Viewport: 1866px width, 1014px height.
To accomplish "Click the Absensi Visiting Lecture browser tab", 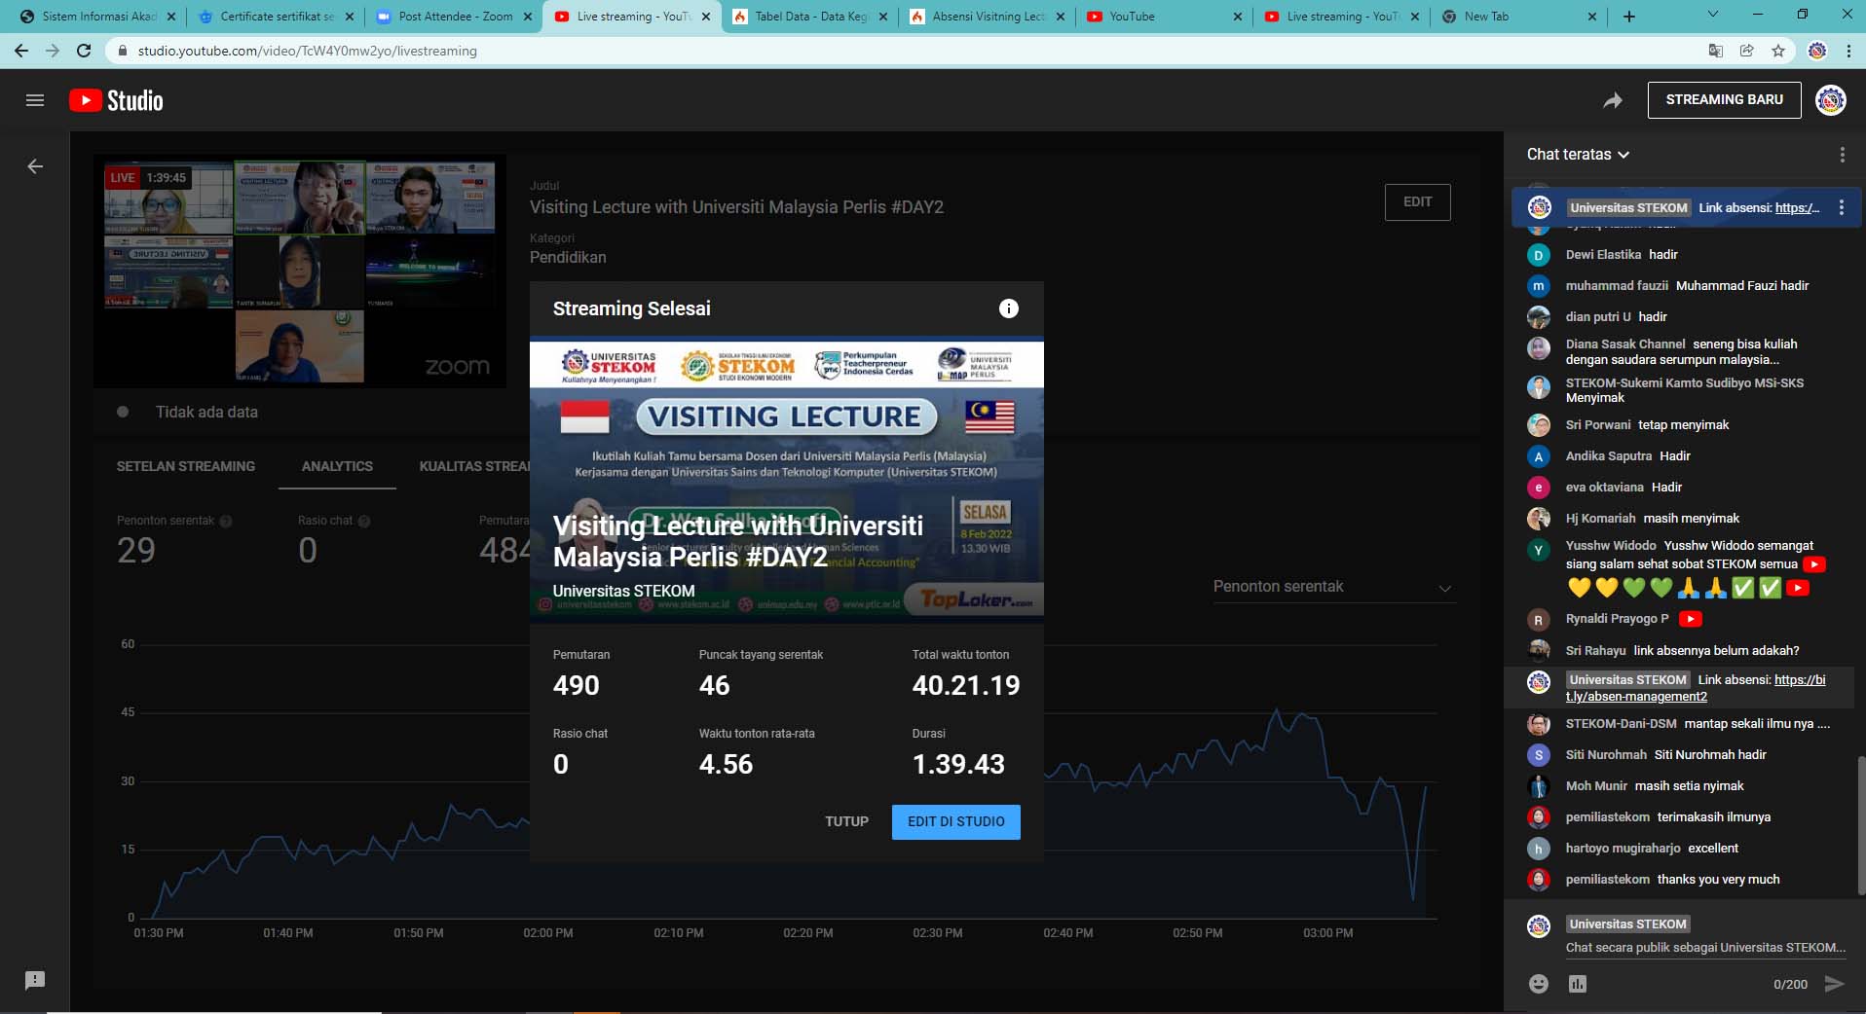I will (989, 17).
